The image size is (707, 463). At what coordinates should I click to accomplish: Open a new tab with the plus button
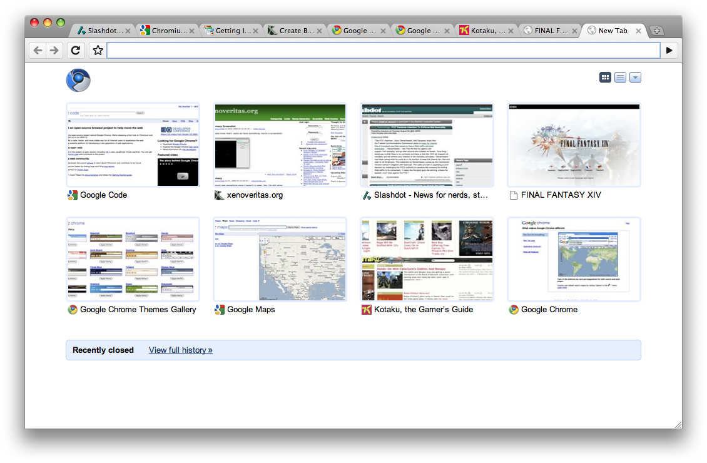coord(656,31)
